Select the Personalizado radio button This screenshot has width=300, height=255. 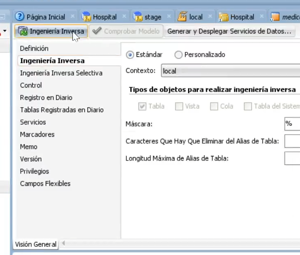(178, 55)
